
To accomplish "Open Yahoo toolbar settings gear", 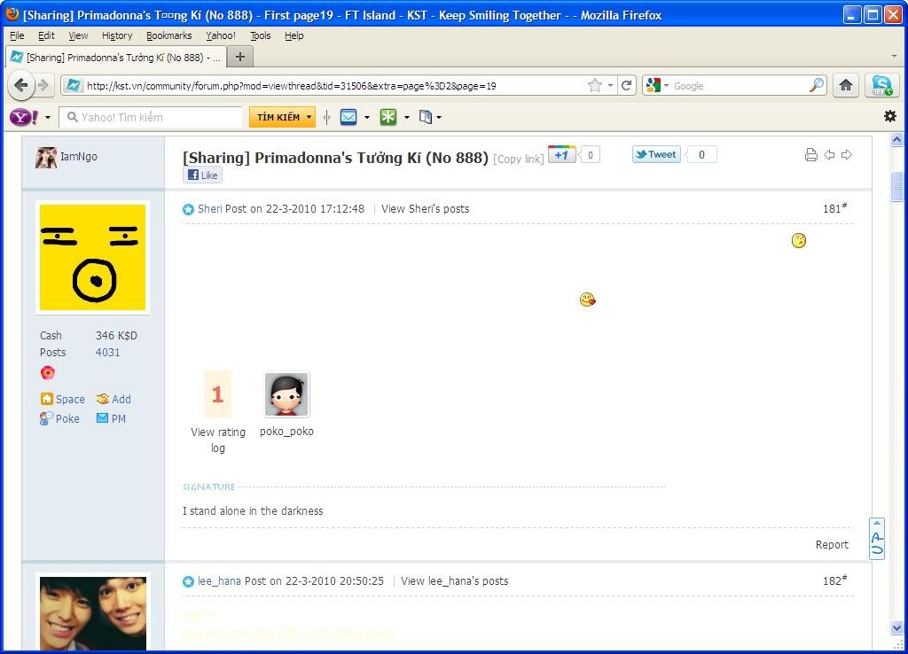I will click(890, 116).
